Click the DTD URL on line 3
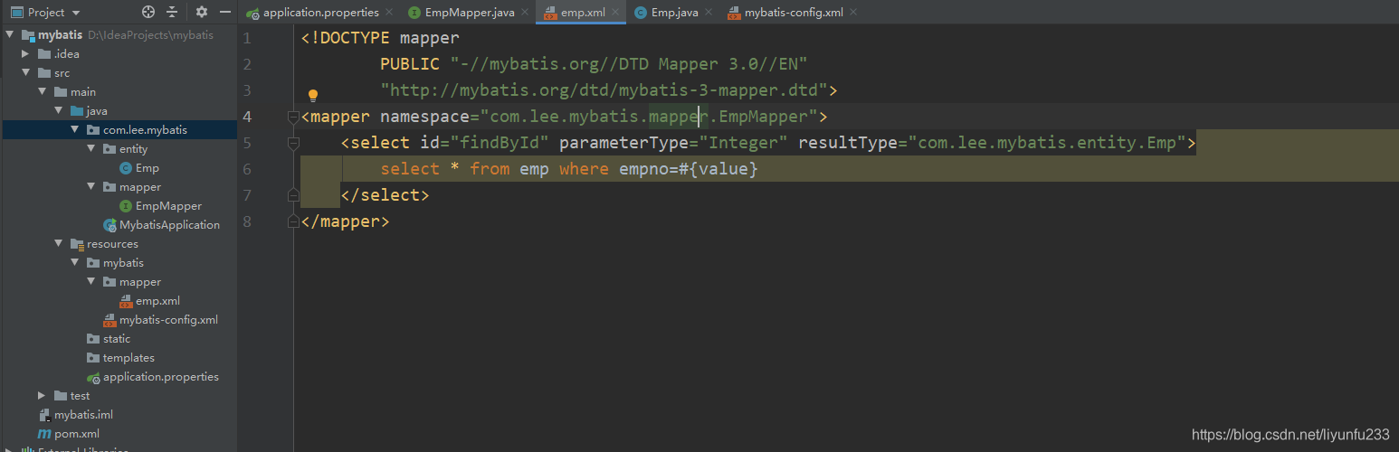Image resolution: width=1399 pixels, height=452 pixels. [604, 90]
